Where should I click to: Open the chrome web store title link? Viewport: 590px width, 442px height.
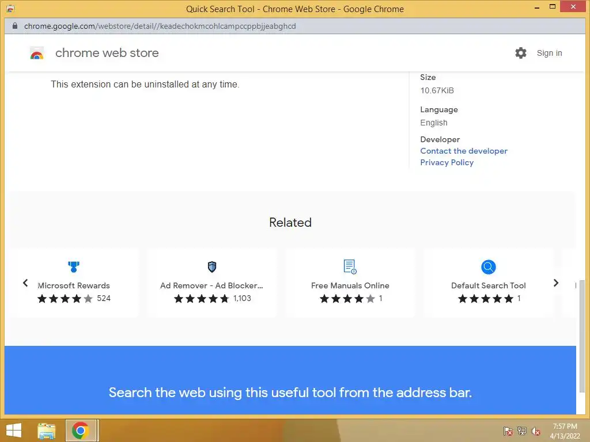tap(107, 53)
